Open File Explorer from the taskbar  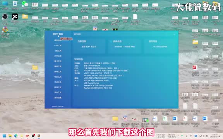[x=10, y=136]
